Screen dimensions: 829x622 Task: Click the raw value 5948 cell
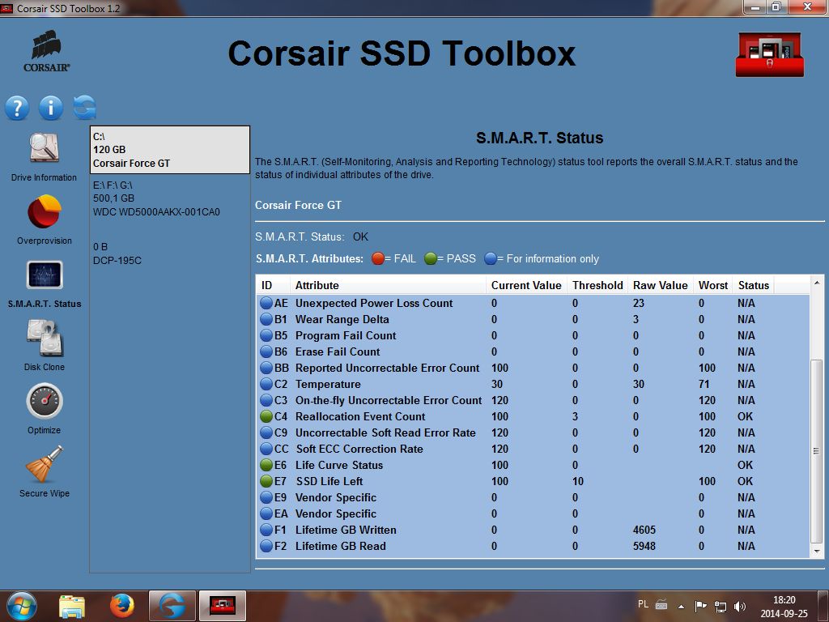[x=644, y=546]
